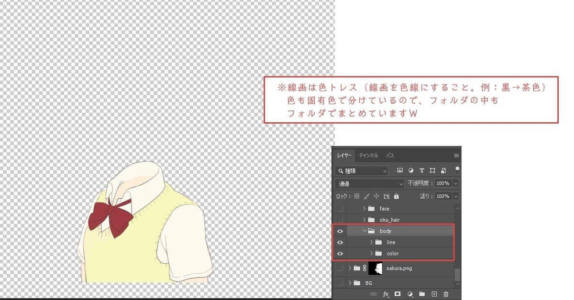Screen dimensions: 574x300
Task: Expand the line group chevron
Action: click(372, 242)
